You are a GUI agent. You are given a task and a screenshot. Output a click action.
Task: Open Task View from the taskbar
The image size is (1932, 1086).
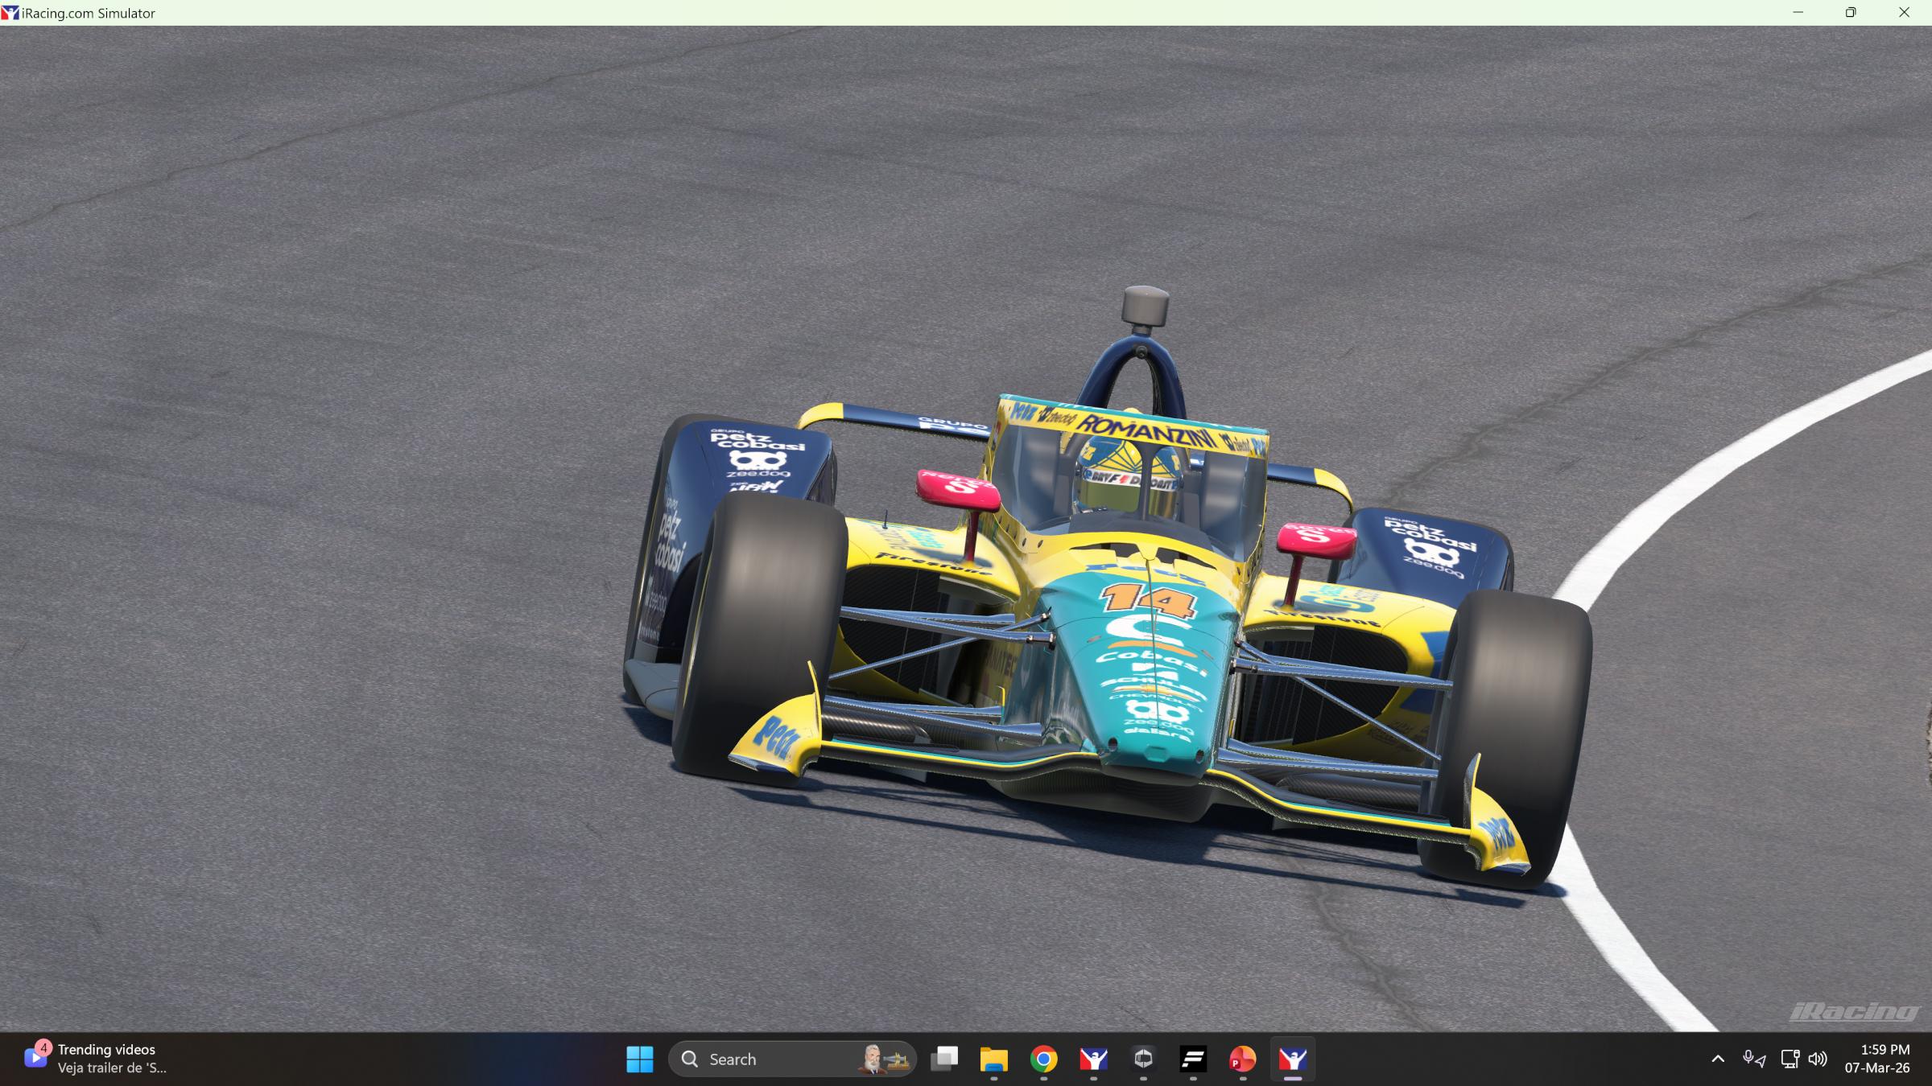(x=945, y=1059)
